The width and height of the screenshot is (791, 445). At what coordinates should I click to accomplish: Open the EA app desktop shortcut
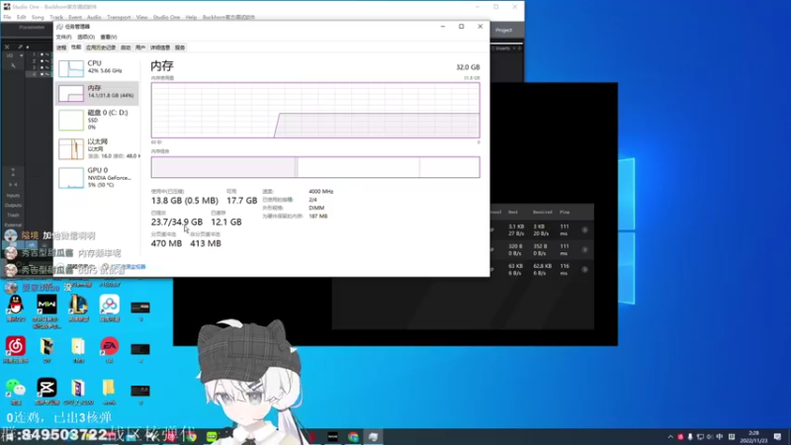pos(110,350)
